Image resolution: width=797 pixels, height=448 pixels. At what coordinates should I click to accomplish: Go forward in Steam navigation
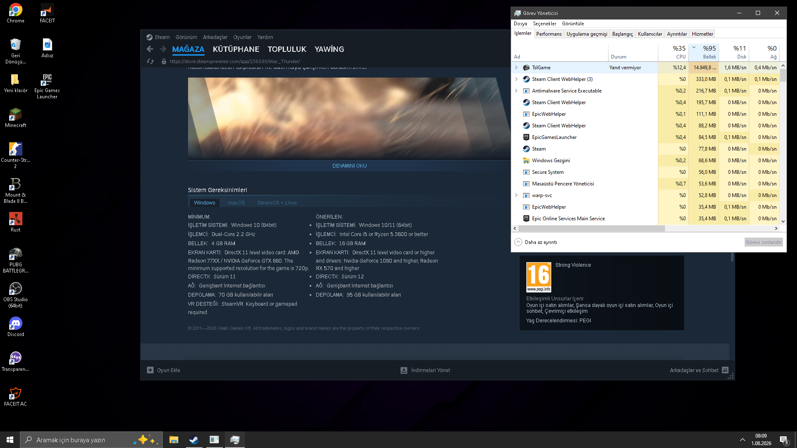coord(163,49)
